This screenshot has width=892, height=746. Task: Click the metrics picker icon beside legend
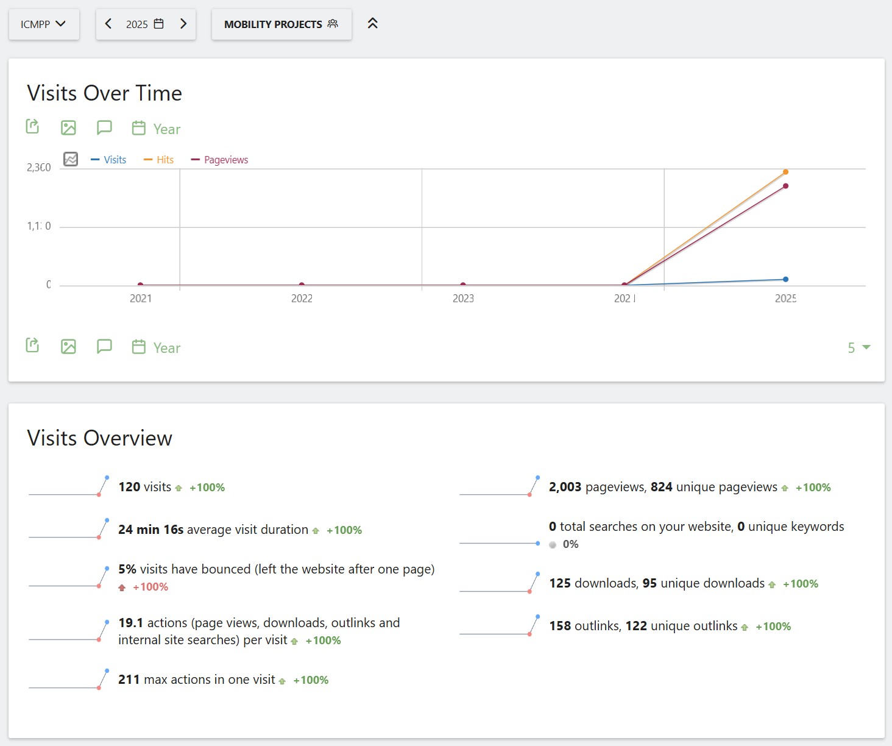coord(71,159)
